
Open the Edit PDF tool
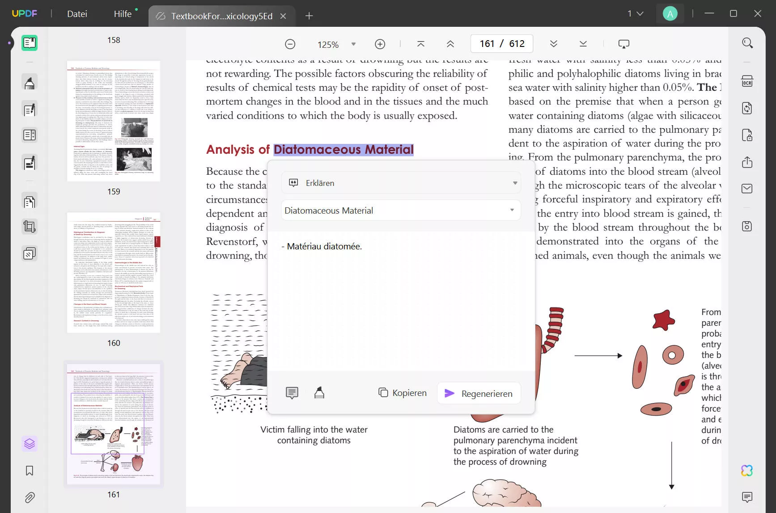point(30,109)
